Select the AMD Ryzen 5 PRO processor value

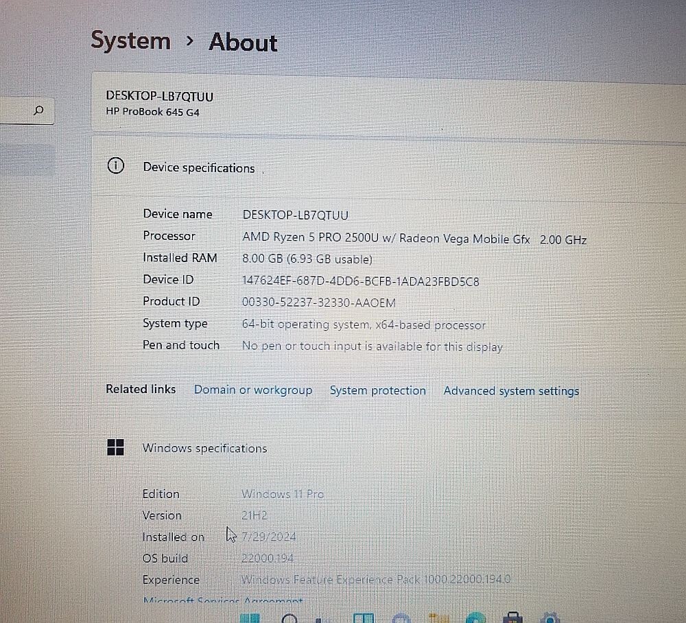tap(414, 239)
